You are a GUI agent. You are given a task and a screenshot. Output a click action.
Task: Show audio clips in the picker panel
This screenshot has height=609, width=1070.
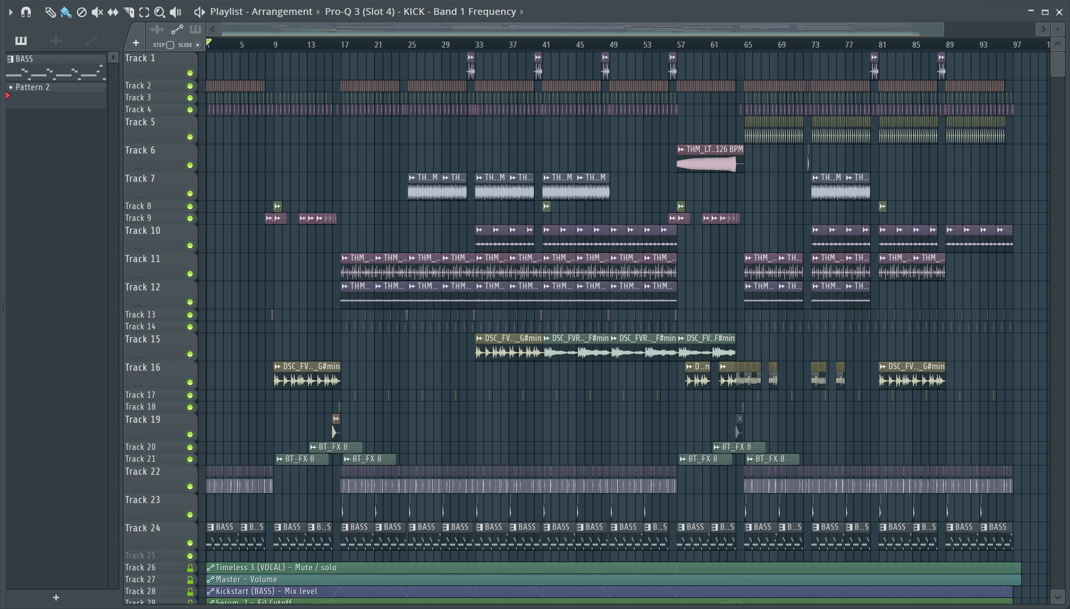tap(56, 41)
